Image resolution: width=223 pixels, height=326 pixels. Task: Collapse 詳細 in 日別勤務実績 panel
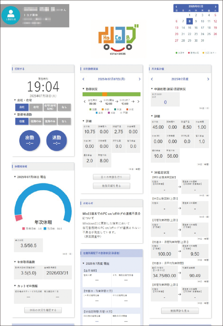(84, 121)
